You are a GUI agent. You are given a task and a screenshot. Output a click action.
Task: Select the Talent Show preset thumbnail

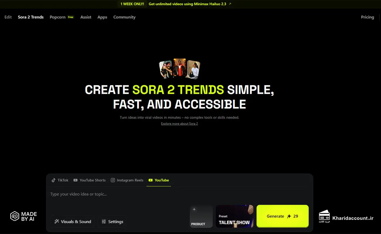pos(234,216)
